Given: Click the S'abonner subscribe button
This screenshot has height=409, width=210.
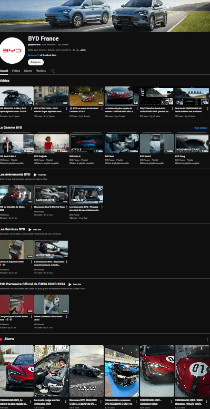Looking at the screenshot, I should [36, 62].
